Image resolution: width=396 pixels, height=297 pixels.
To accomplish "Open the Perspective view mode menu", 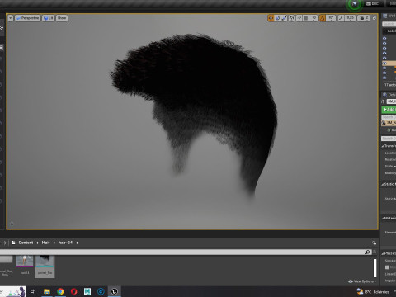I will point(27,18).
